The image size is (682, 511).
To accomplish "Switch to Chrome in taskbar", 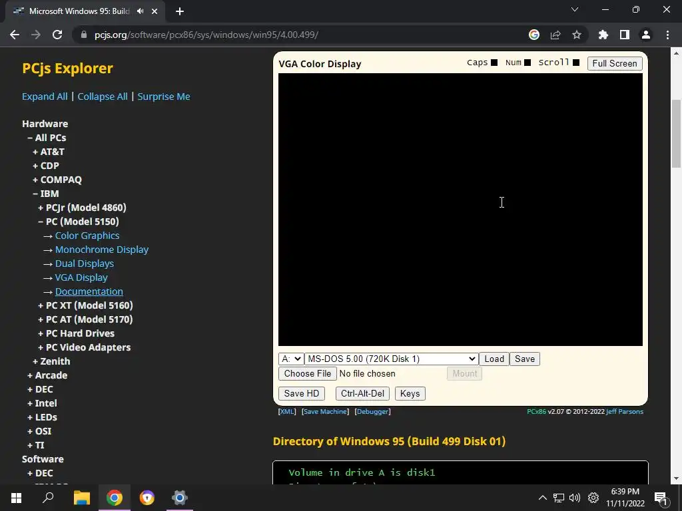I will (x=115, y=498).
